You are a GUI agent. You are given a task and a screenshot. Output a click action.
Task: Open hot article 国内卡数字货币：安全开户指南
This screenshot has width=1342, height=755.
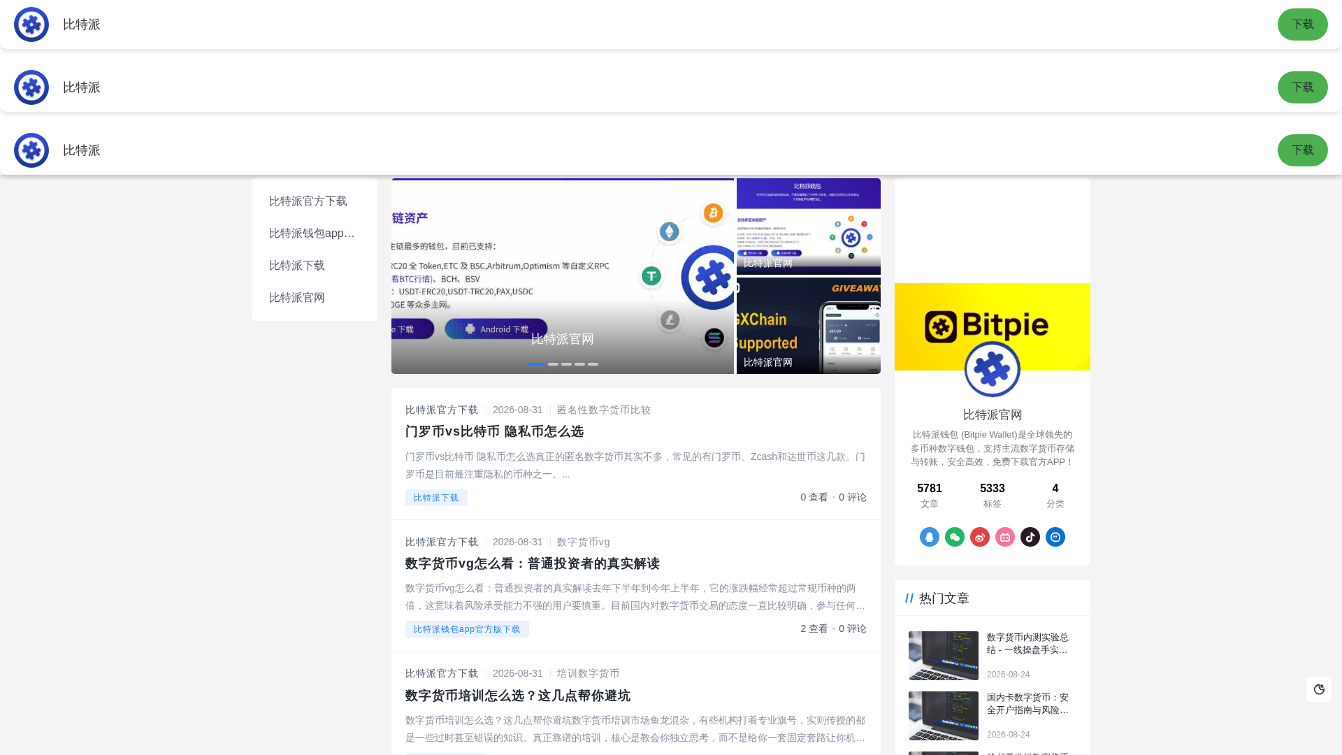pyautogui.click(x=1027, y=703)
